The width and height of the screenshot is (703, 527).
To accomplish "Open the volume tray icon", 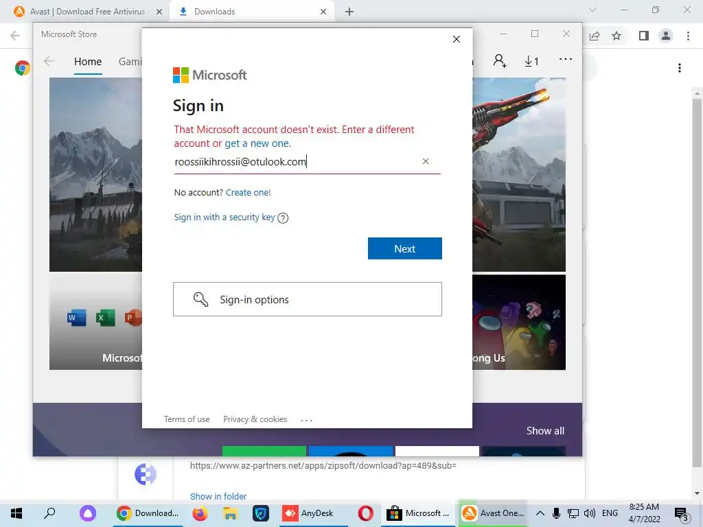I will pyautogui.click(x=590, y=513).
